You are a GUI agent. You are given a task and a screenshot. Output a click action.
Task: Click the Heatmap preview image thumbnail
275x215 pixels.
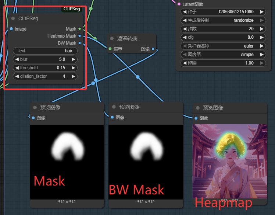229,160
